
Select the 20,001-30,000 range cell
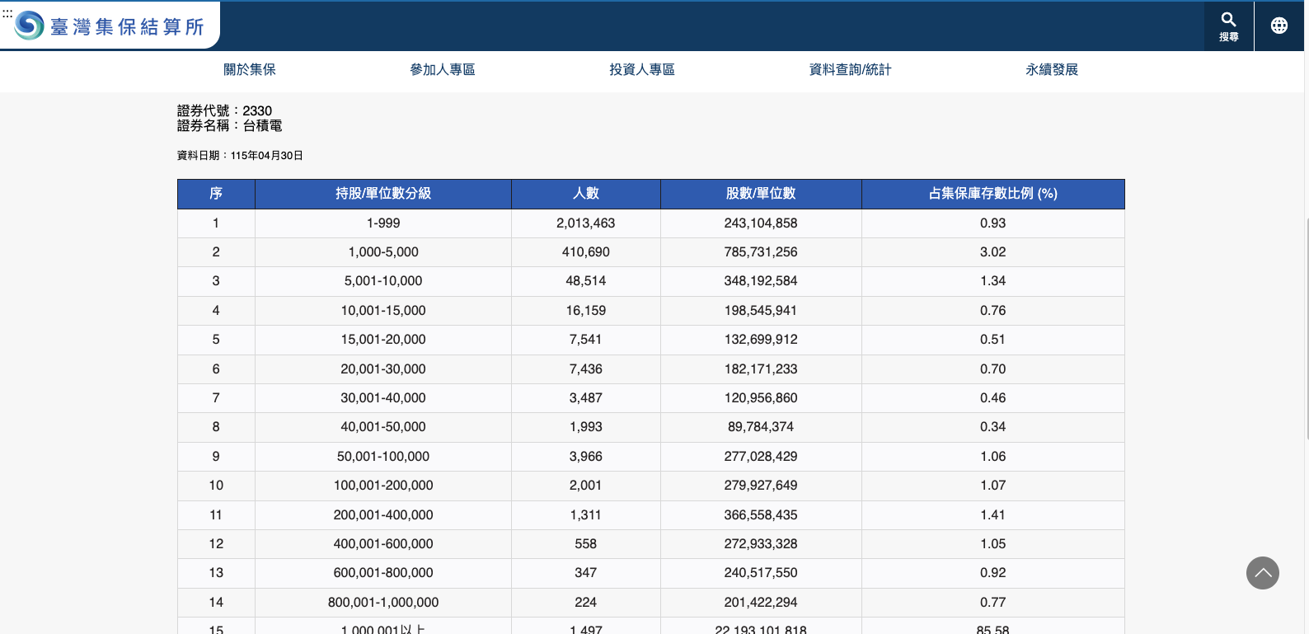point(383,369)
